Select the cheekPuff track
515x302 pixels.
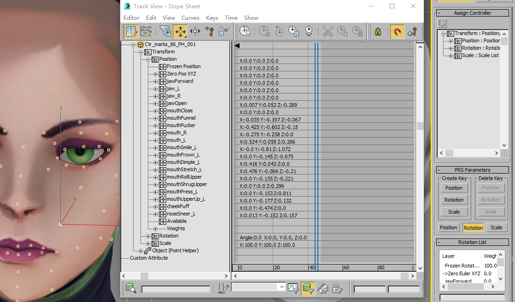pos(178,206)
